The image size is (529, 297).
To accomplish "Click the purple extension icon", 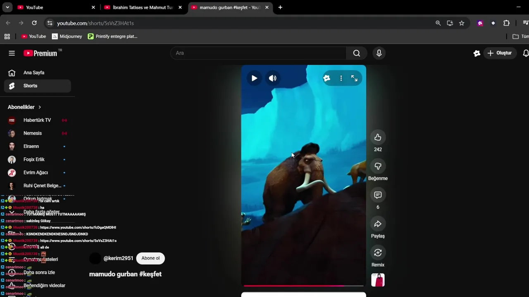I will [480, 23].
